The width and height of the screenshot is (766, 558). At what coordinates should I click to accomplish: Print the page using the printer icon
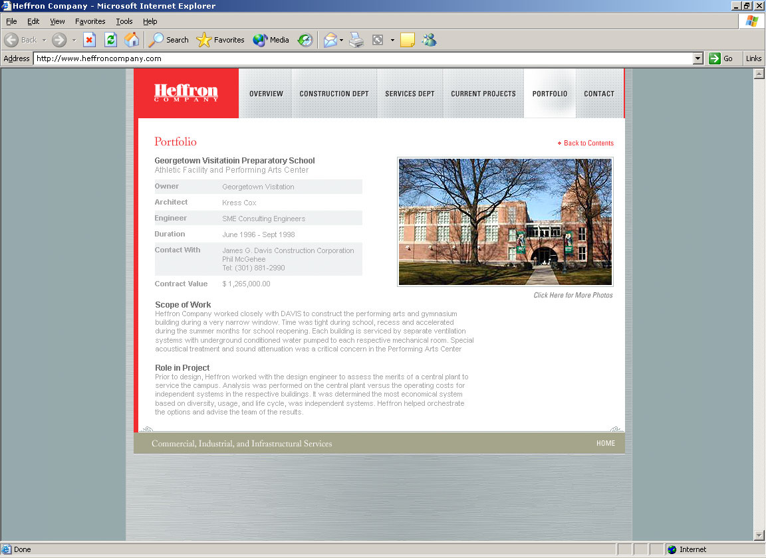(x=357, y=40)
